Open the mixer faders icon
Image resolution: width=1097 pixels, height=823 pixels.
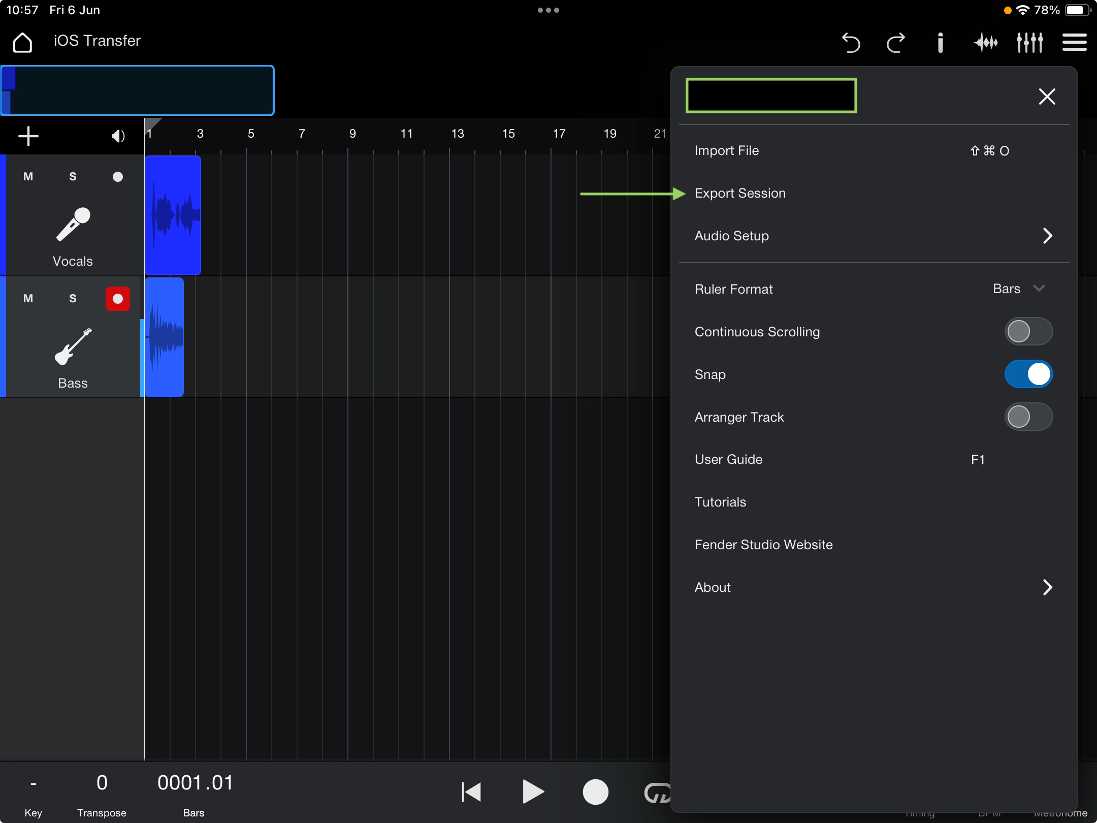coord(1030,42)
